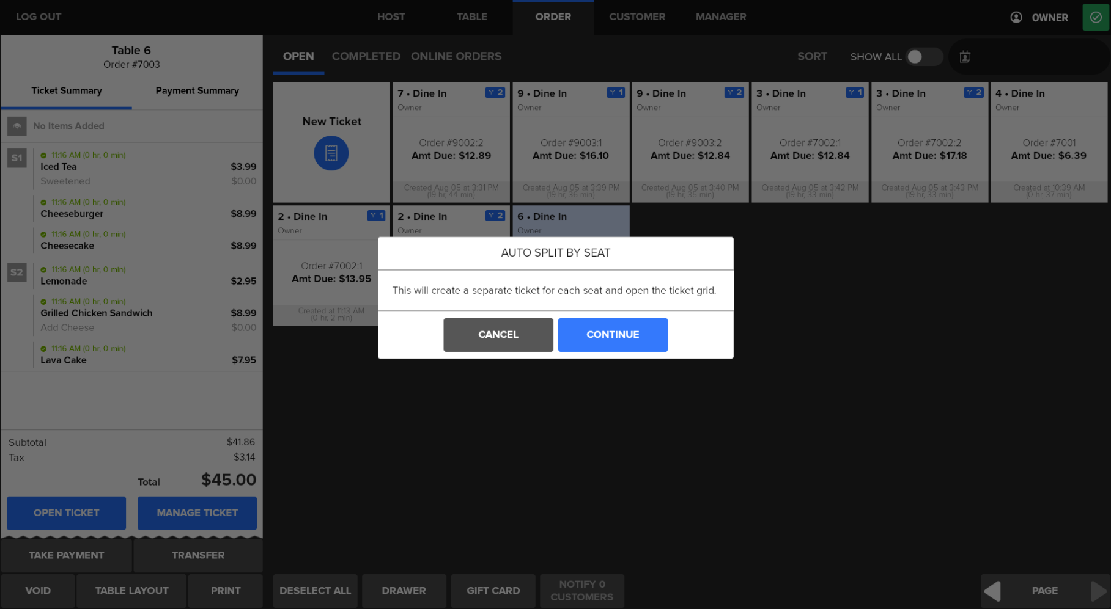
Task: Click Notify 0 Customers
Action: coord(582,591)
